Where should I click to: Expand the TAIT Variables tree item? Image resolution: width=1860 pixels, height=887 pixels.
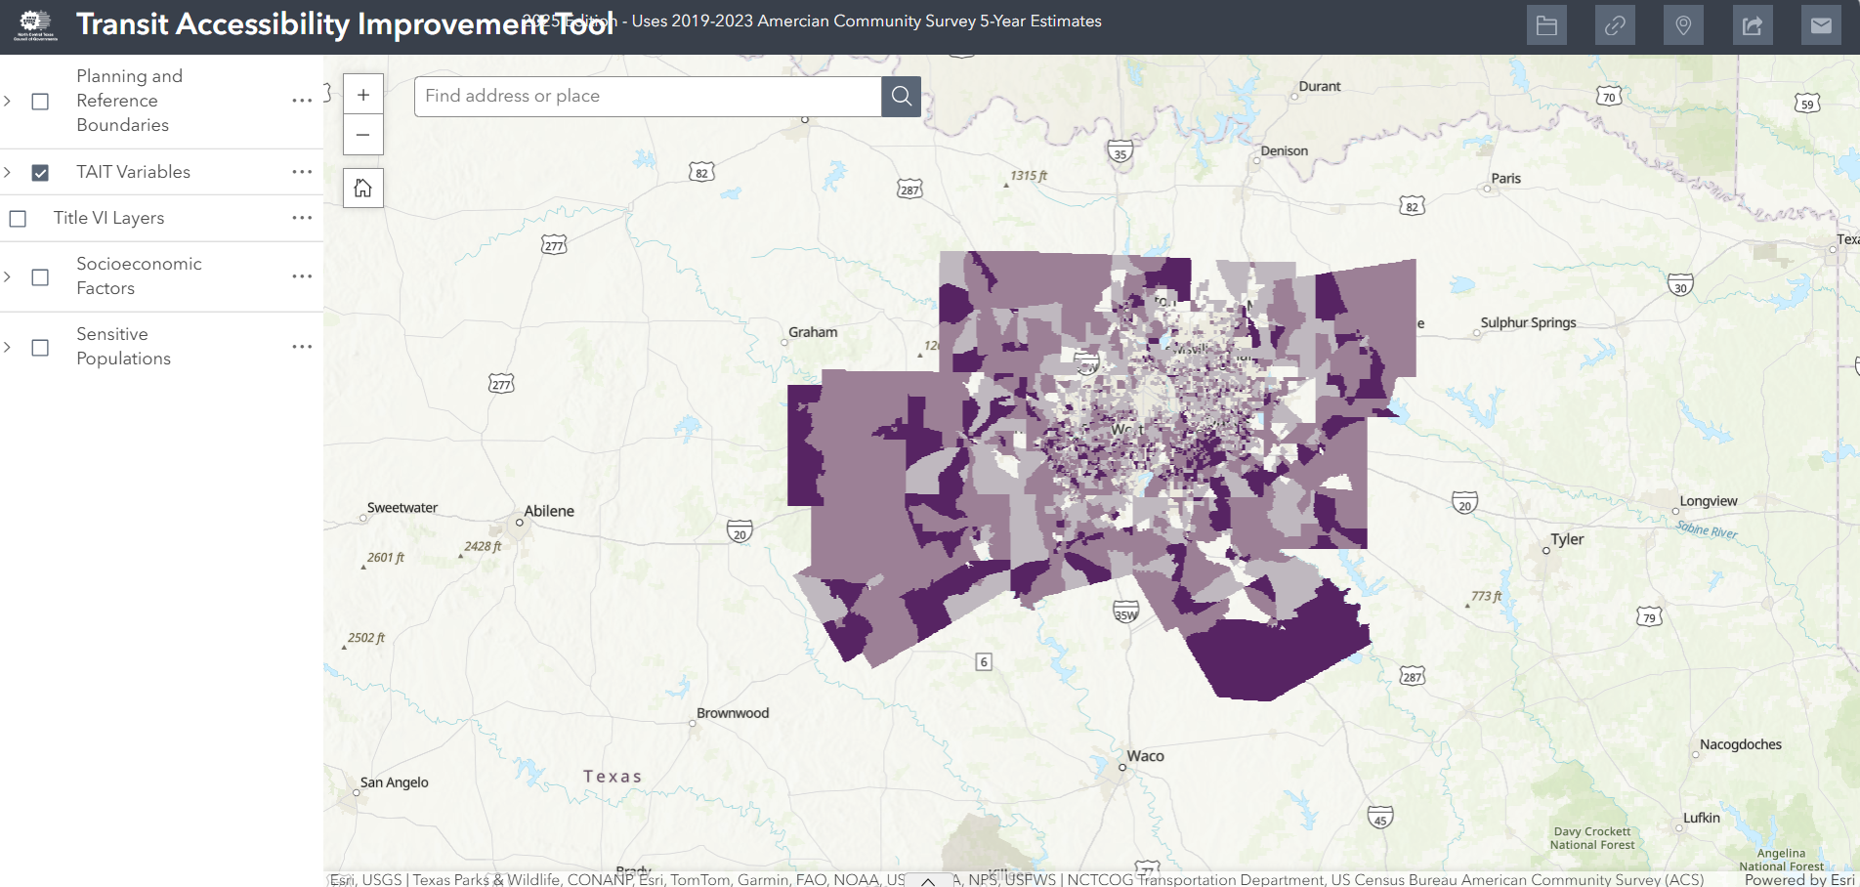(x=8, y=173)
